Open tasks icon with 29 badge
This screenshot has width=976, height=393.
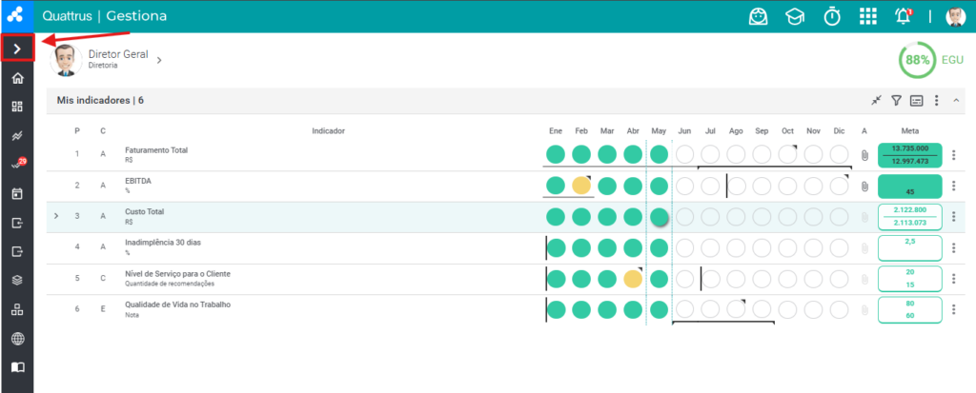click(17, 165)
